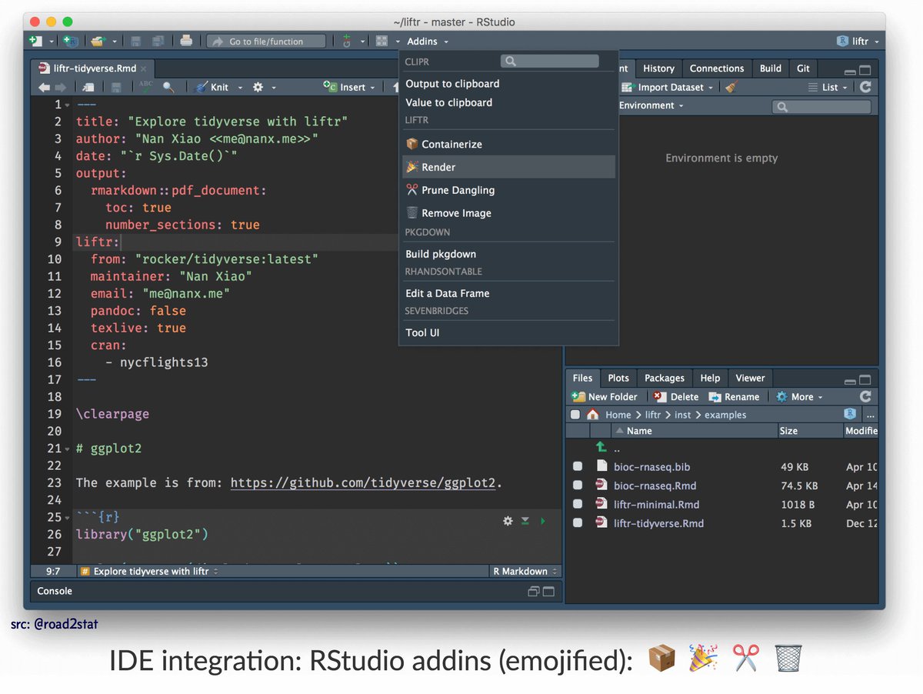Click the Delete button in Files pane
923x694 pixels.
676,396
